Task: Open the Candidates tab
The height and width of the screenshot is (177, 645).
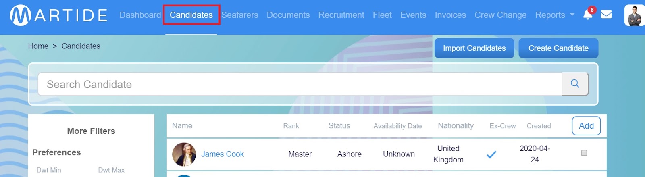Action: [x=191, y=15]
